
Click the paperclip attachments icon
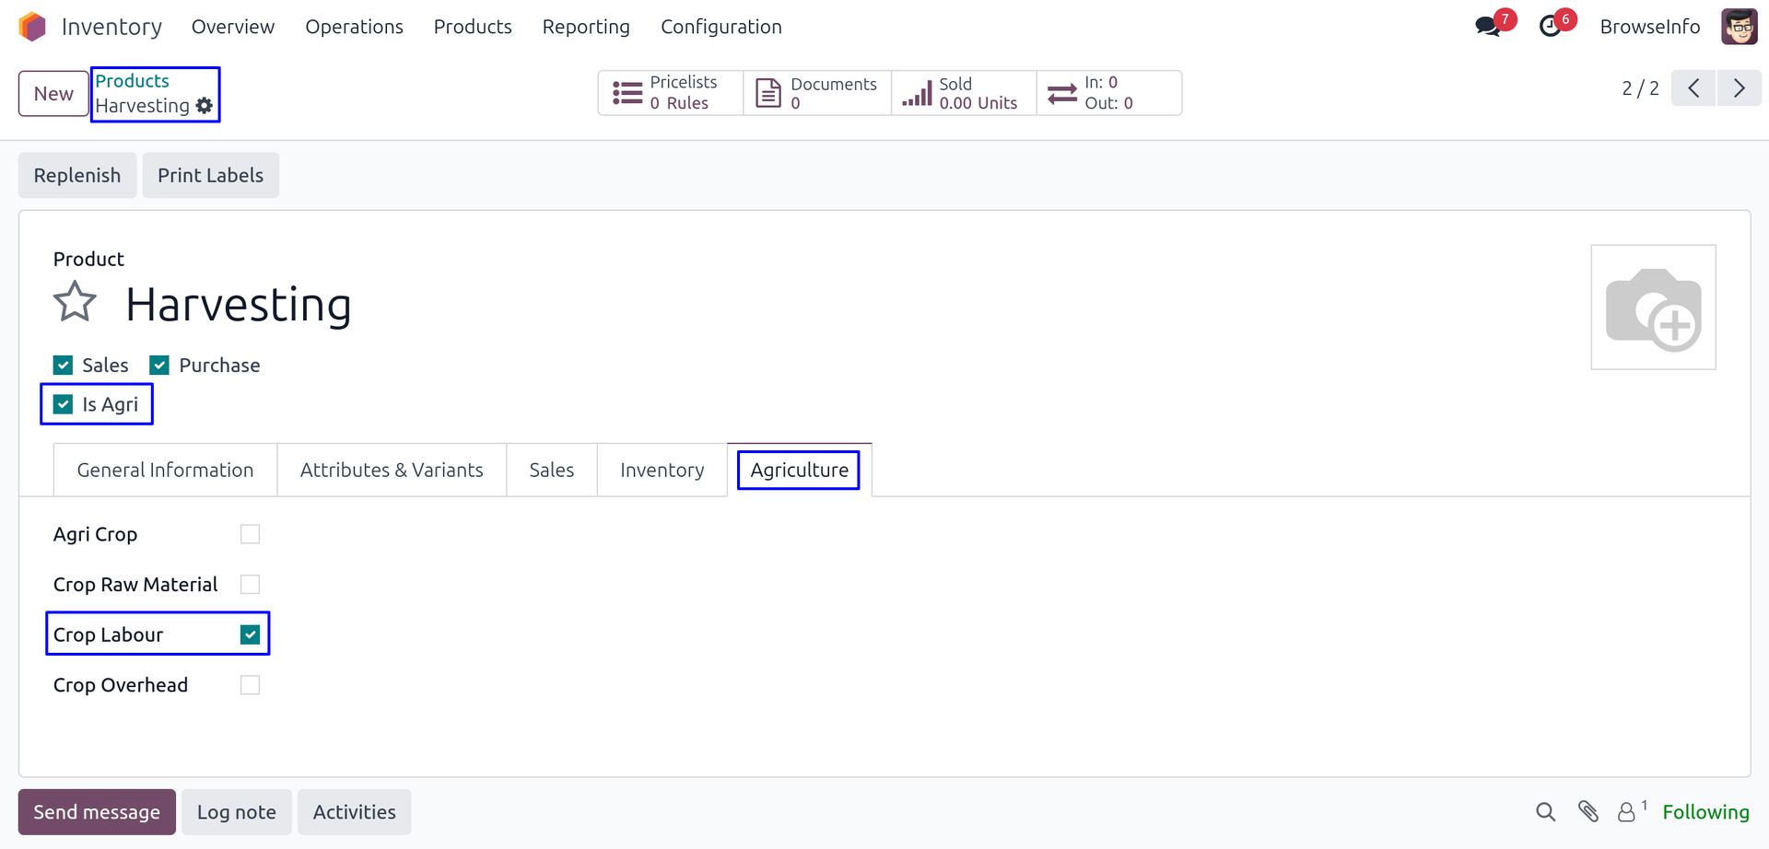coord(1587,812)
